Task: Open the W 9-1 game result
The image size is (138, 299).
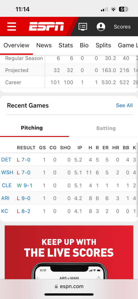Action: [x=24, y=185]
